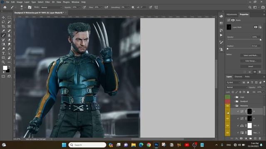Select the Eyedropper tool
Image resolution: width=266 pixels, height=149 pixels.
[x=3, y=31]
